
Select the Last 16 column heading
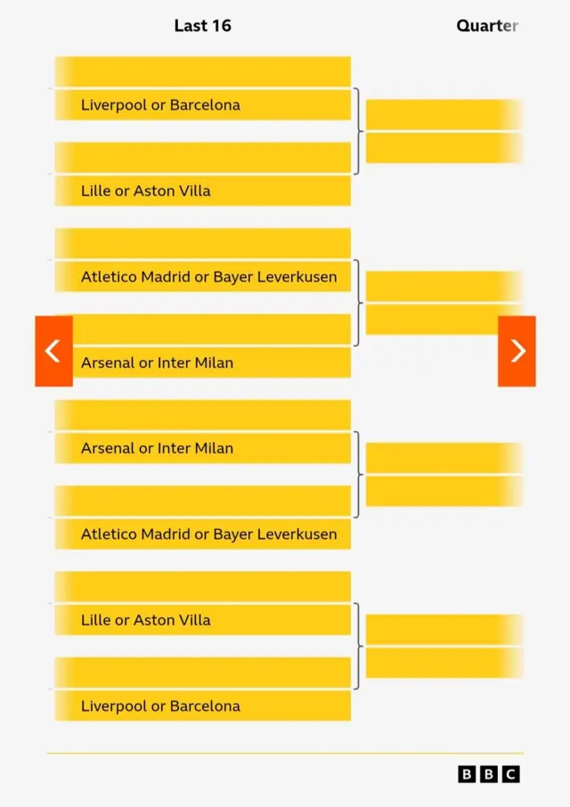tap(203, 26)
